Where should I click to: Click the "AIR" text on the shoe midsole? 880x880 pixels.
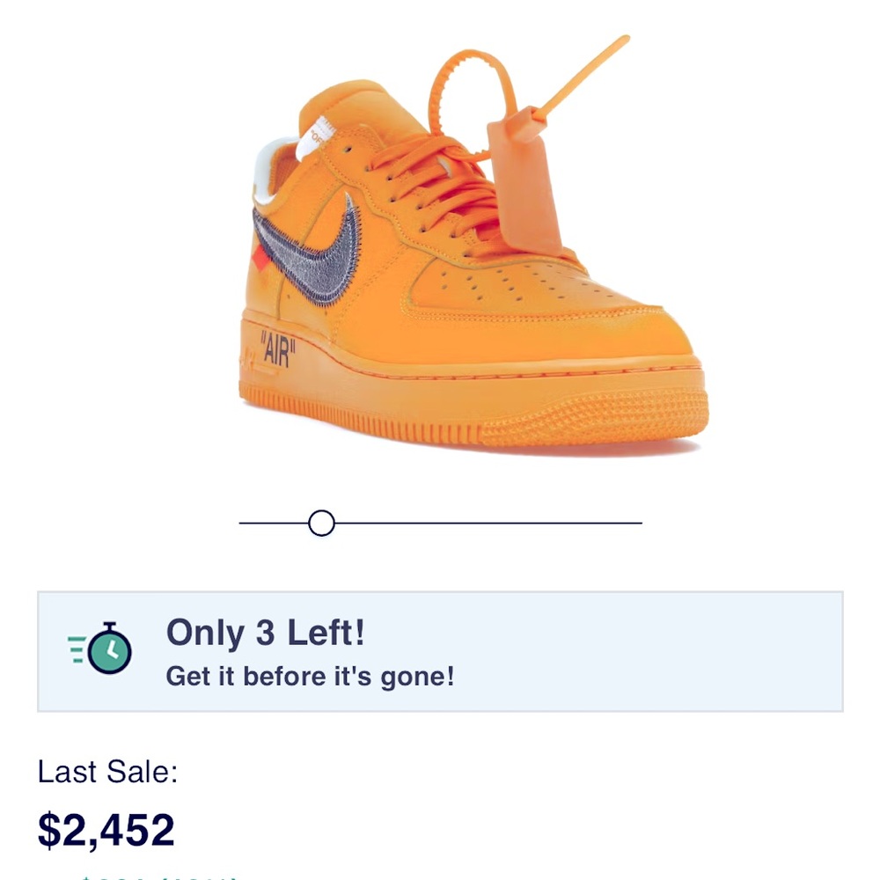pos(277,348)
